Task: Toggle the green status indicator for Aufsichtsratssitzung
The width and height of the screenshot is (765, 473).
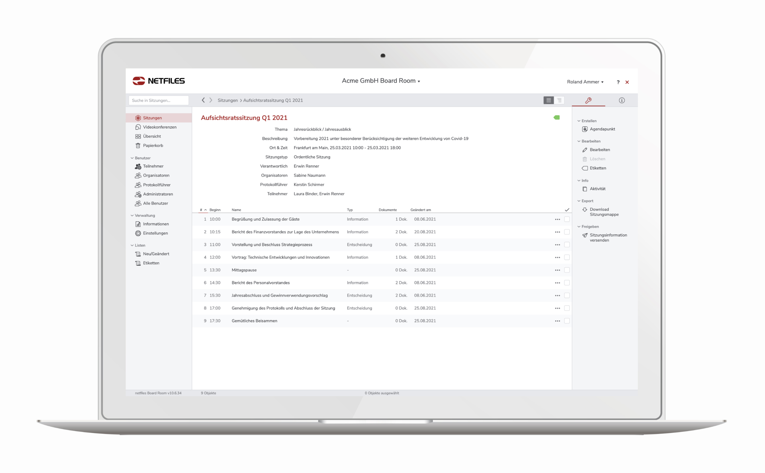Action: (x=557, y=118)
